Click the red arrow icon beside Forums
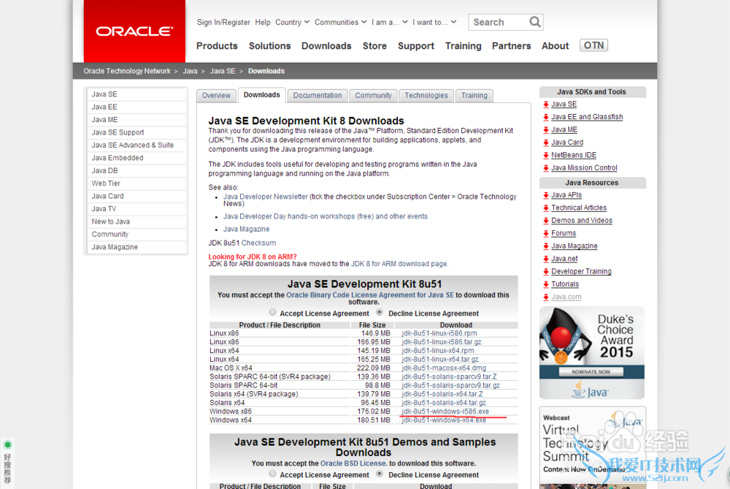 [545, 234]
